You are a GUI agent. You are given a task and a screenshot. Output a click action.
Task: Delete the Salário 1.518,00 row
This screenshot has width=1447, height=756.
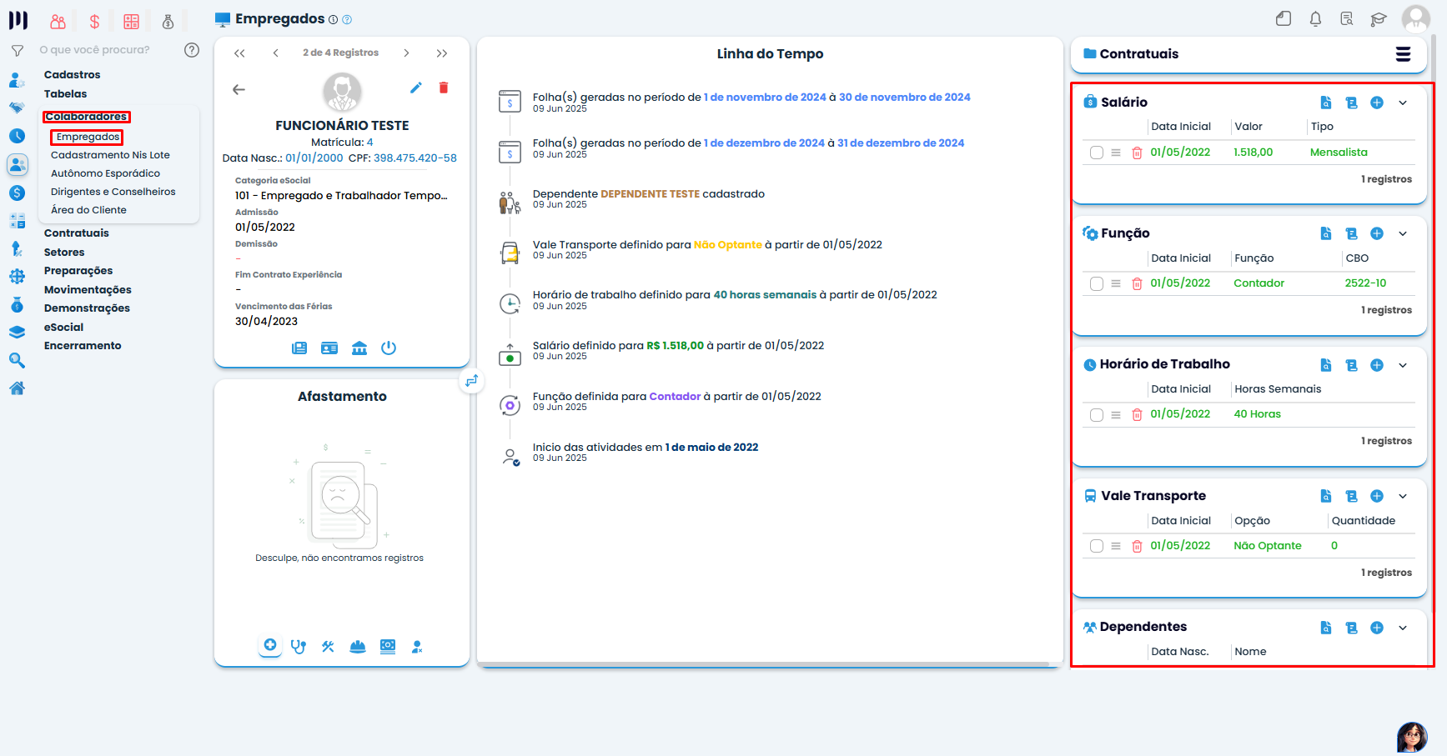1137,153
